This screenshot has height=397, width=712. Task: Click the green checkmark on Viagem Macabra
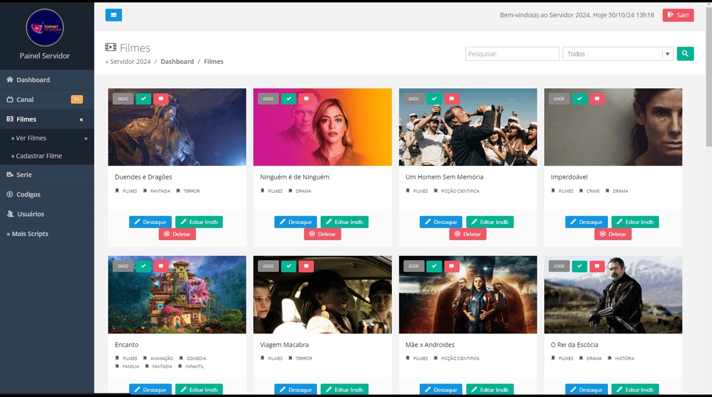(x=289, y=266)
